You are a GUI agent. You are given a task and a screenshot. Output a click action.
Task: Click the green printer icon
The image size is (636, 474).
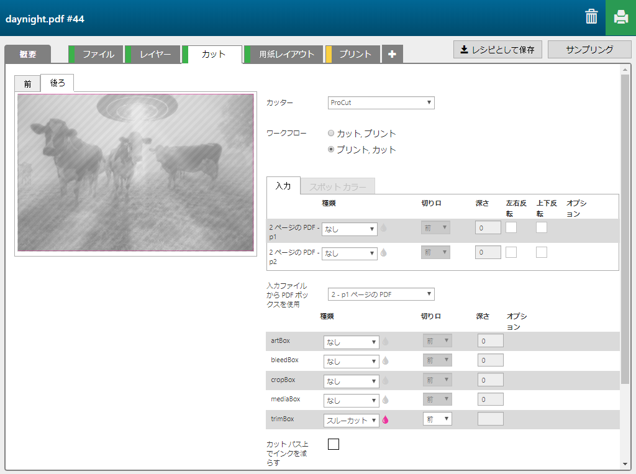[x=620, y=17]
